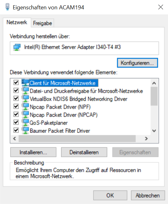The width and height of the screenshot is (168, 204).
Task: Click the horizontal scrollbar thumb
Action: click(x=77, y=138)
